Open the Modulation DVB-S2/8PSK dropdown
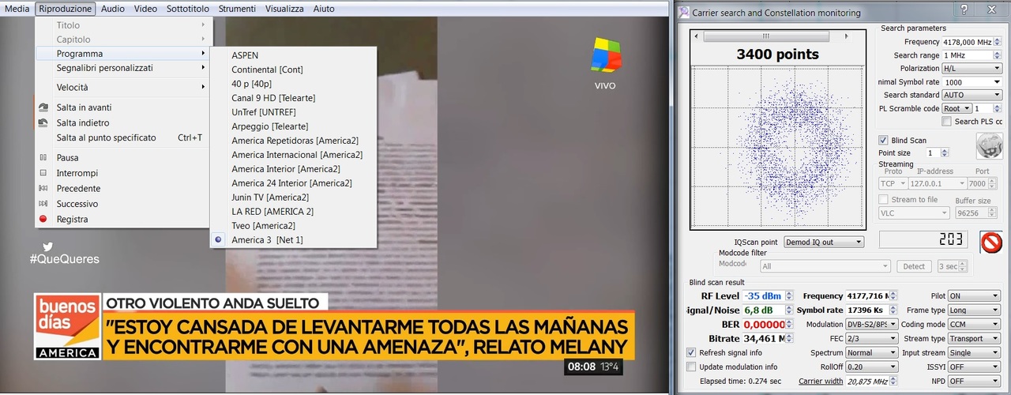Screen dimensions: 1011x395 point(871,325)
